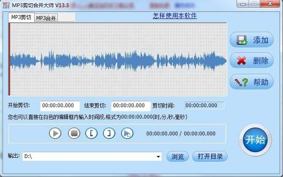Image resolution: width=283 pixels, height=177 pixels.
Task: Select the MP3剪切 tab
Action: pos(21,17)
